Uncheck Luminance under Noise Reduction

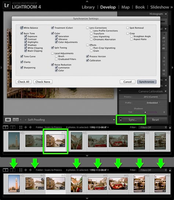click(x=56, y=68)
